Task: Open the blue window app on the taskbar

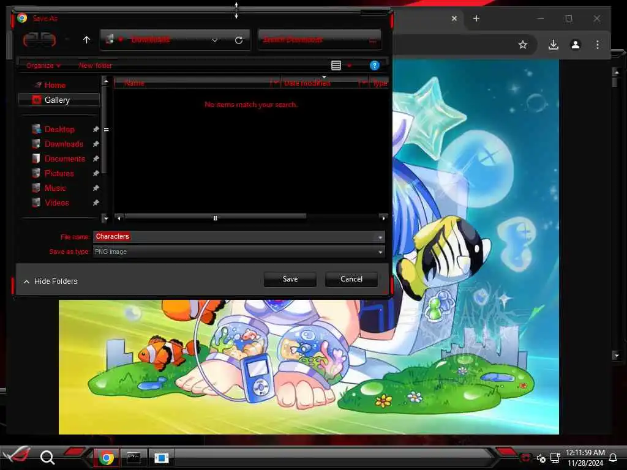Action: tap(161, 457)
